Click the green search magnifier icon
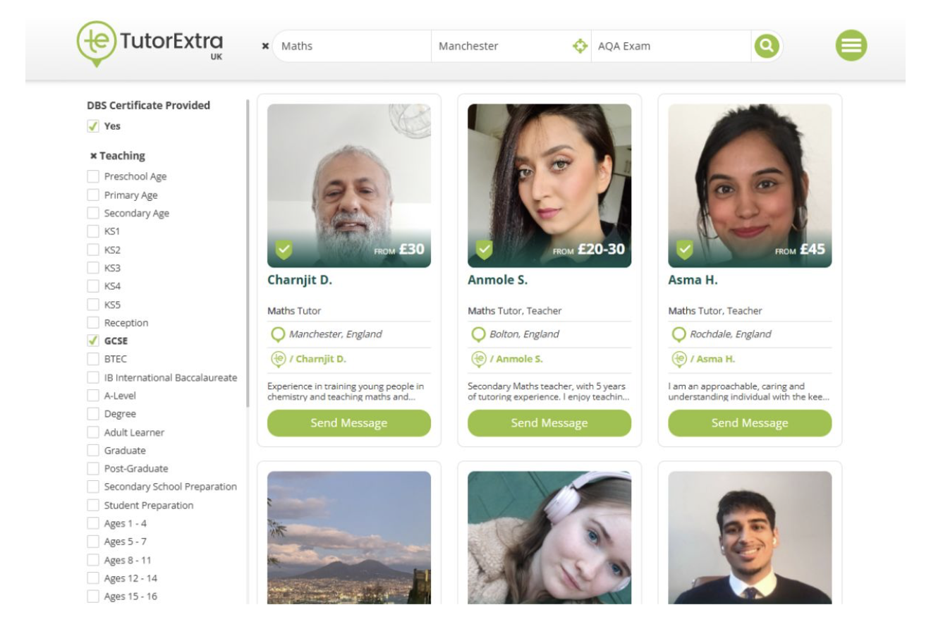This screenshot has width=931, height=629. pyautogui.click(x=766, y=46)
